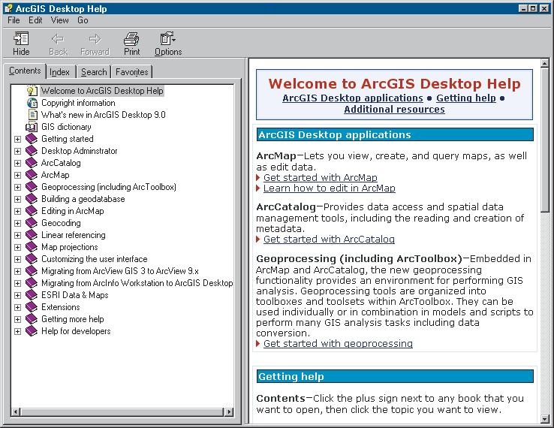
Task: Expand Migrating from ArcView GIS 3 node
Action: tap(17, 271)
